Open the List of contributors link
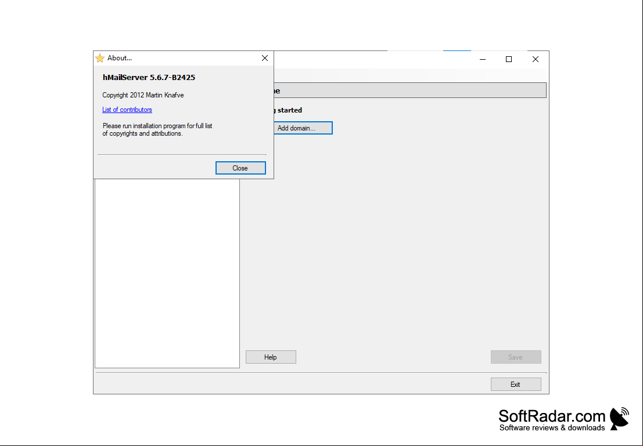The height and width of the screenshot is (446, 643). [127, 110]
